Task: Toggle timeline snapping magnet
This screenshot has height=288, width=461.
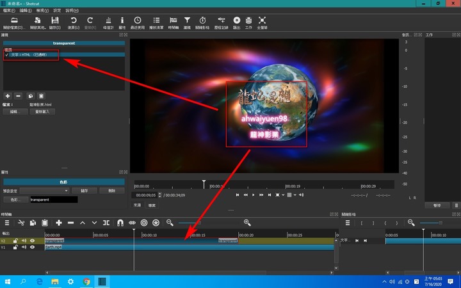Action: (x=120, y=223)
